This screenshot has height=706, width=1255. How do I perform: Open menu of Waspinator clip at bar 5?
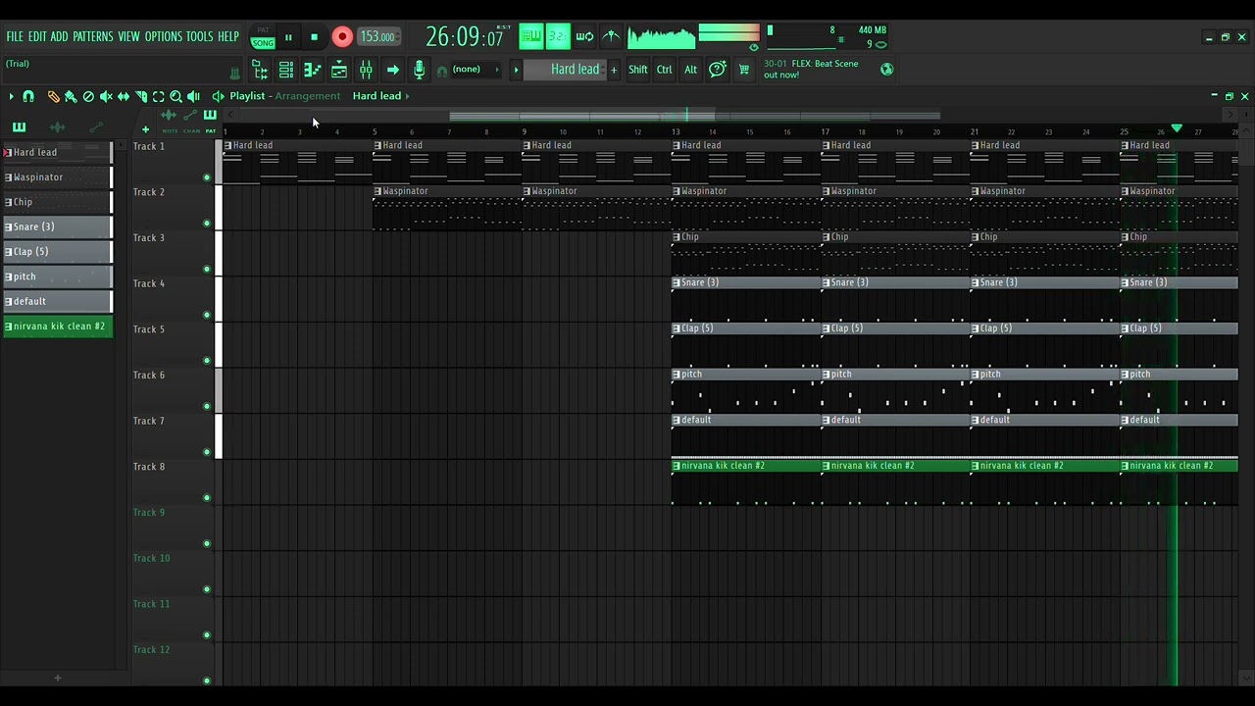[377, 191]
